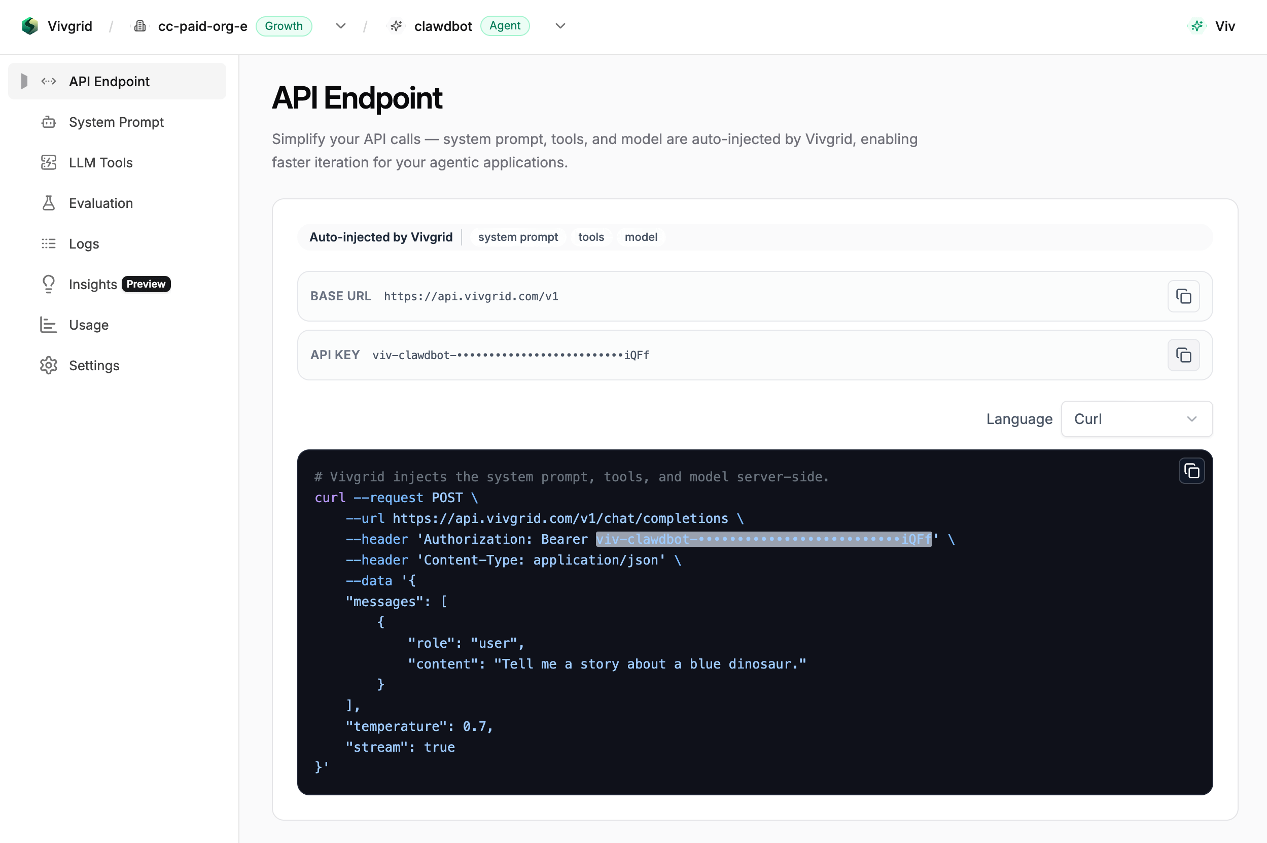Copy the API KEY value
The width and height of the screenshot is (1267, 843).
1184,355
